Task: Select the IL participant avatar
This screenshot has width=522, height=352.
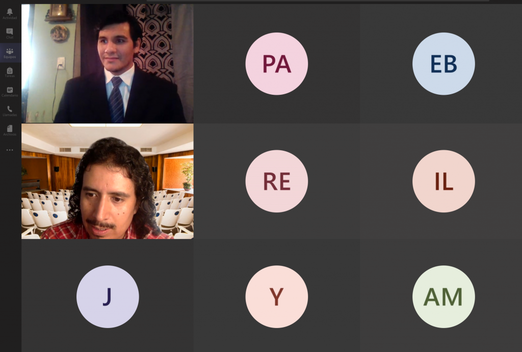Action: [443, 181]
